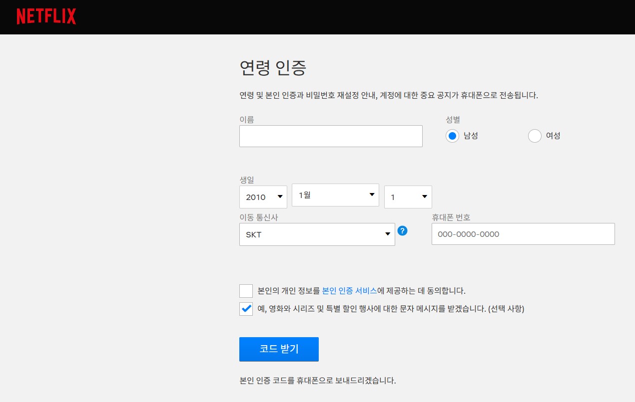The image size is (635, 402).
Task: Click the caret arrow on the 1월 dropdown
Action: pos(372,195)
